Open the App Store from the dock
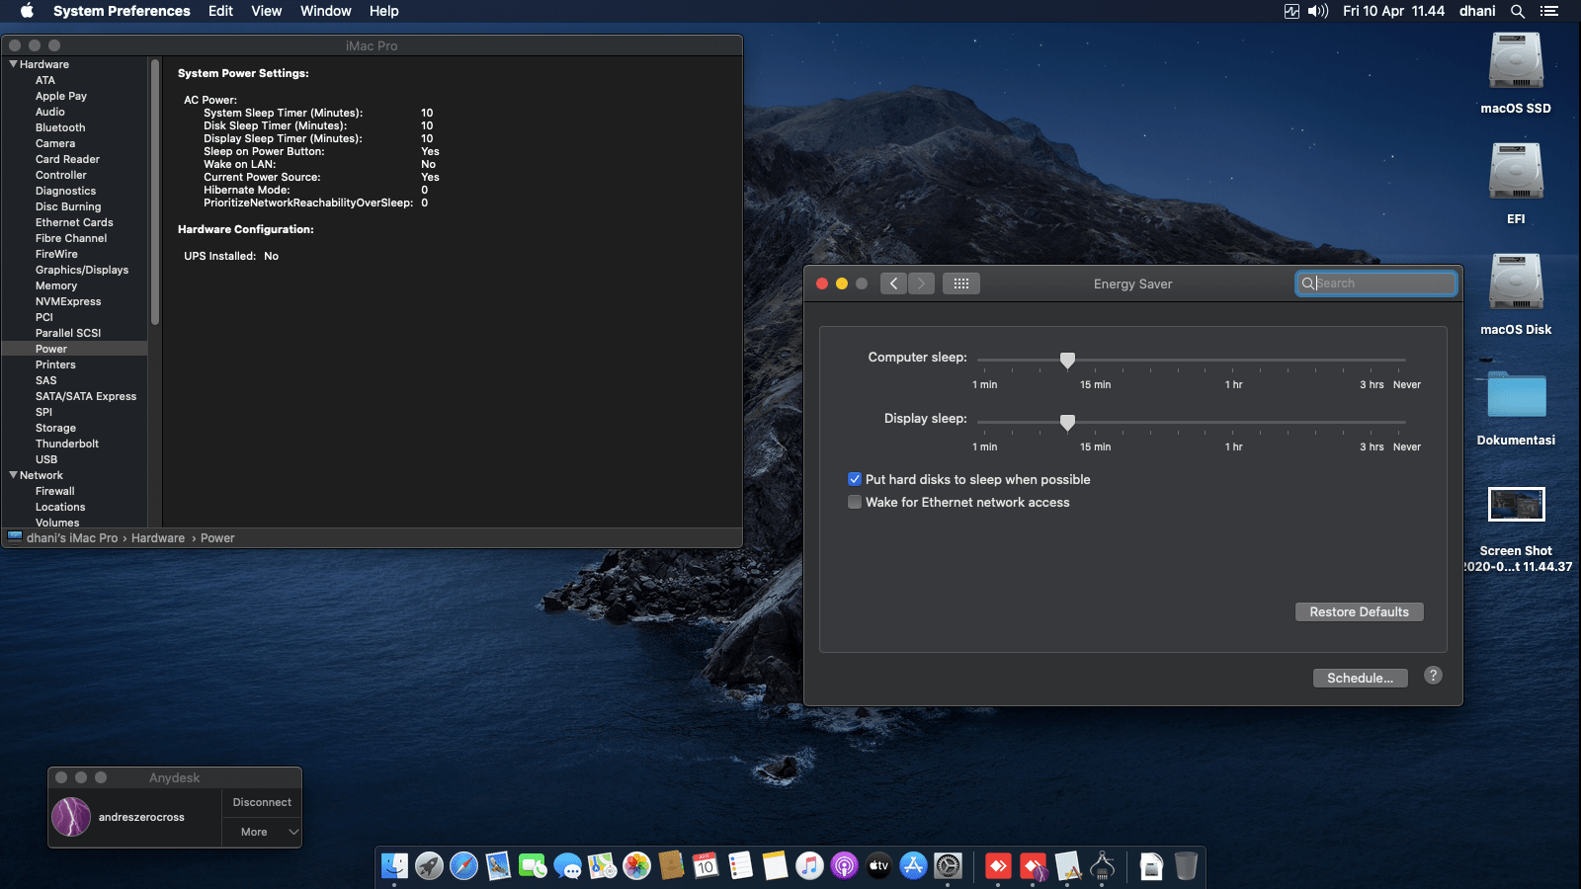Viewport: 1581px width, 889px height. pos(913,866)
